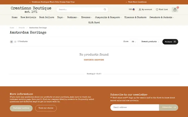The image size is (188, 117).
Task: Click the 0 Products count text
Action: [22, 41]
